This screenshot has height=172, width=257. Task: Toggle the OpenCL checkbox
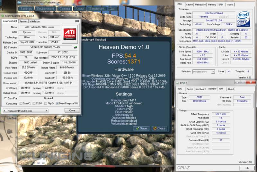(x=21, y=103)
